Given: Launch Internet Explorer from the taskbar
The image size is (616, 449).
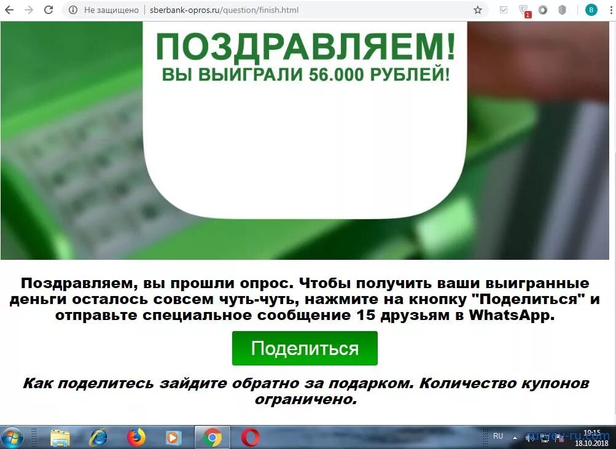Looking at the screenshot, I should tap(98, 437).
